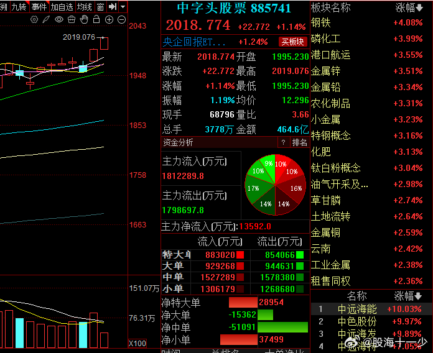Zoom out with minus circle icon
Screen dimensions: 433x353
122,20
